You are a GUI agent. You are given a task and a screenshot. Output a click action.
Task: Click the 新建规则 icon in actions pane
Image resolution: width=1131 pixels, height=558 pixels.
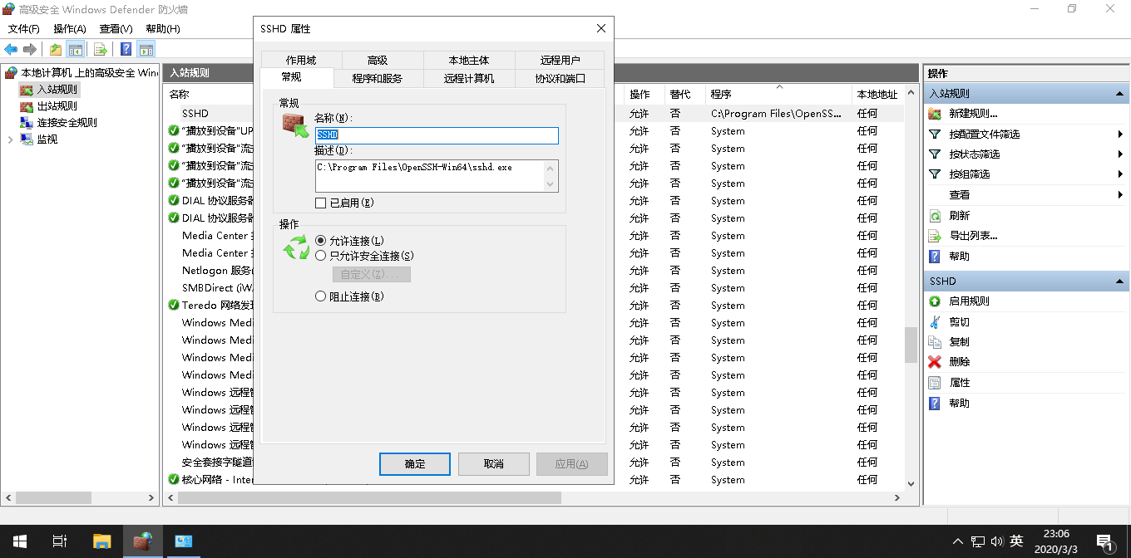point(935,114)
